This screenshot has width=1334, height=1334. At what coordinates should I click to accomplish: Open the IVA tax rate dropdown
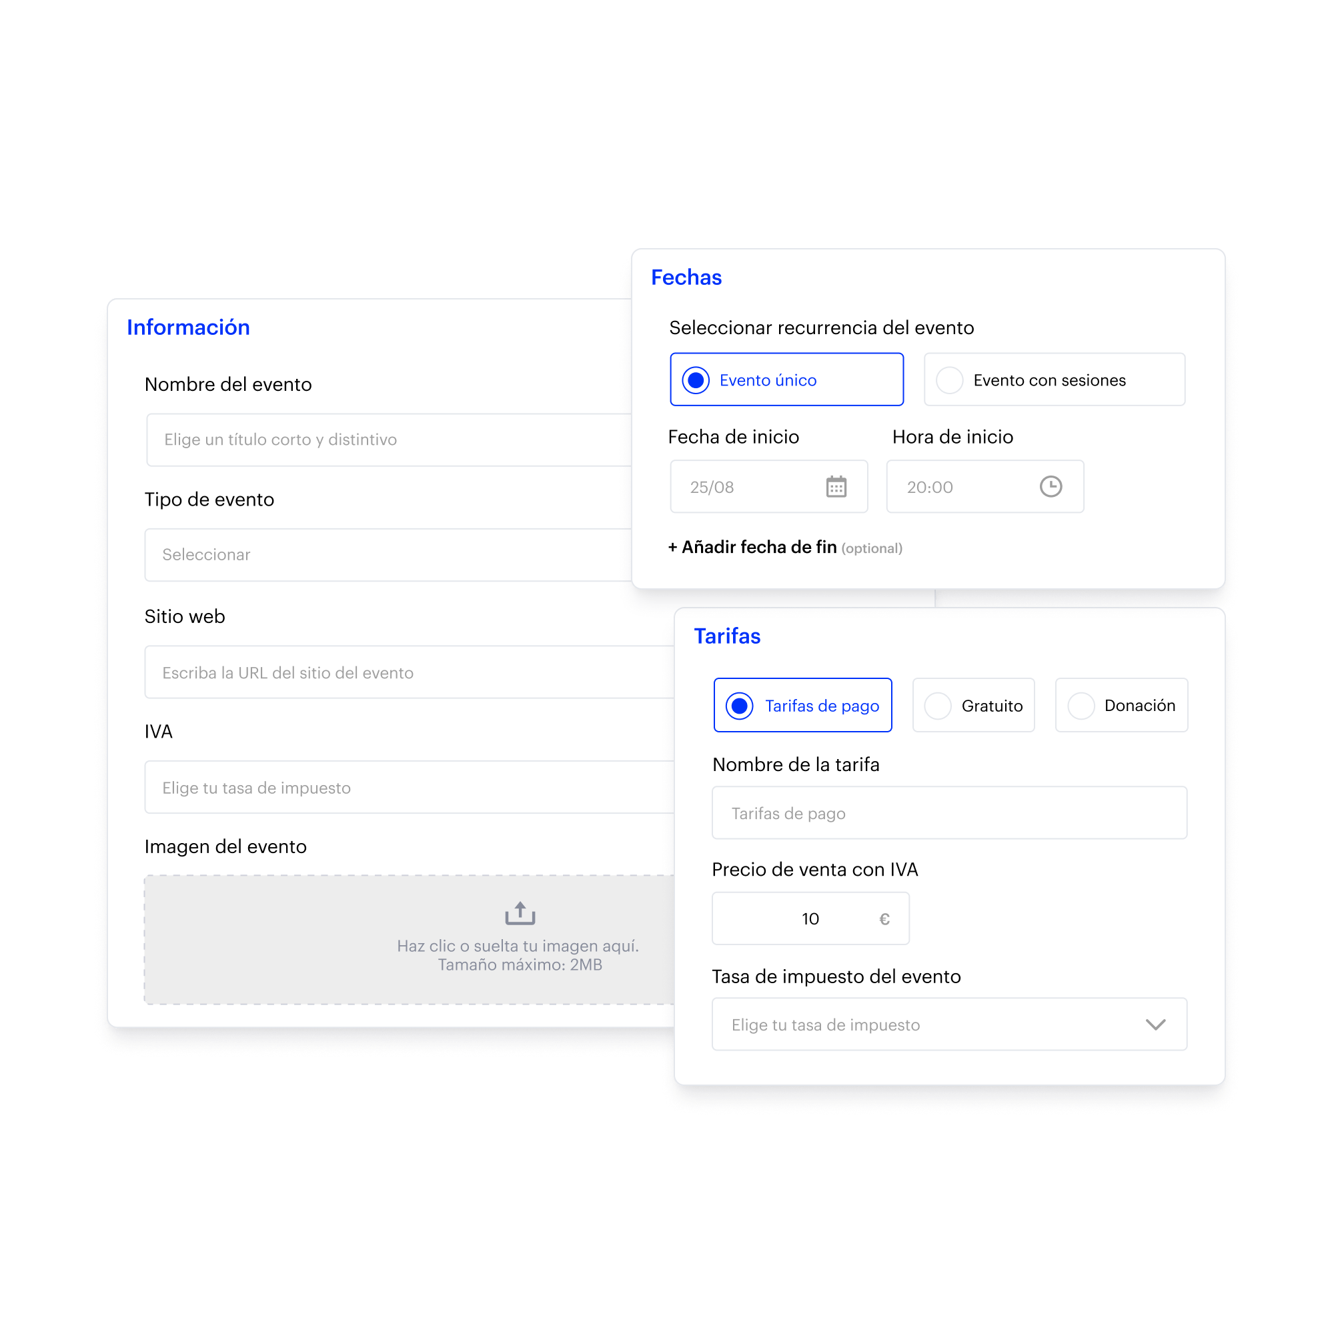410,788
